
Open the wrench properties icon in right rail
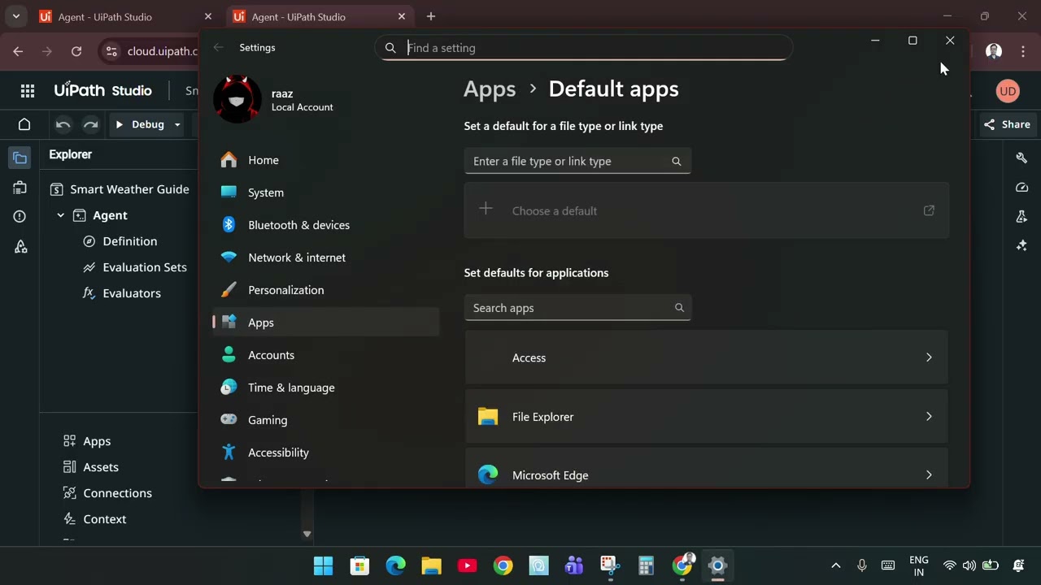click(1021, 158)
